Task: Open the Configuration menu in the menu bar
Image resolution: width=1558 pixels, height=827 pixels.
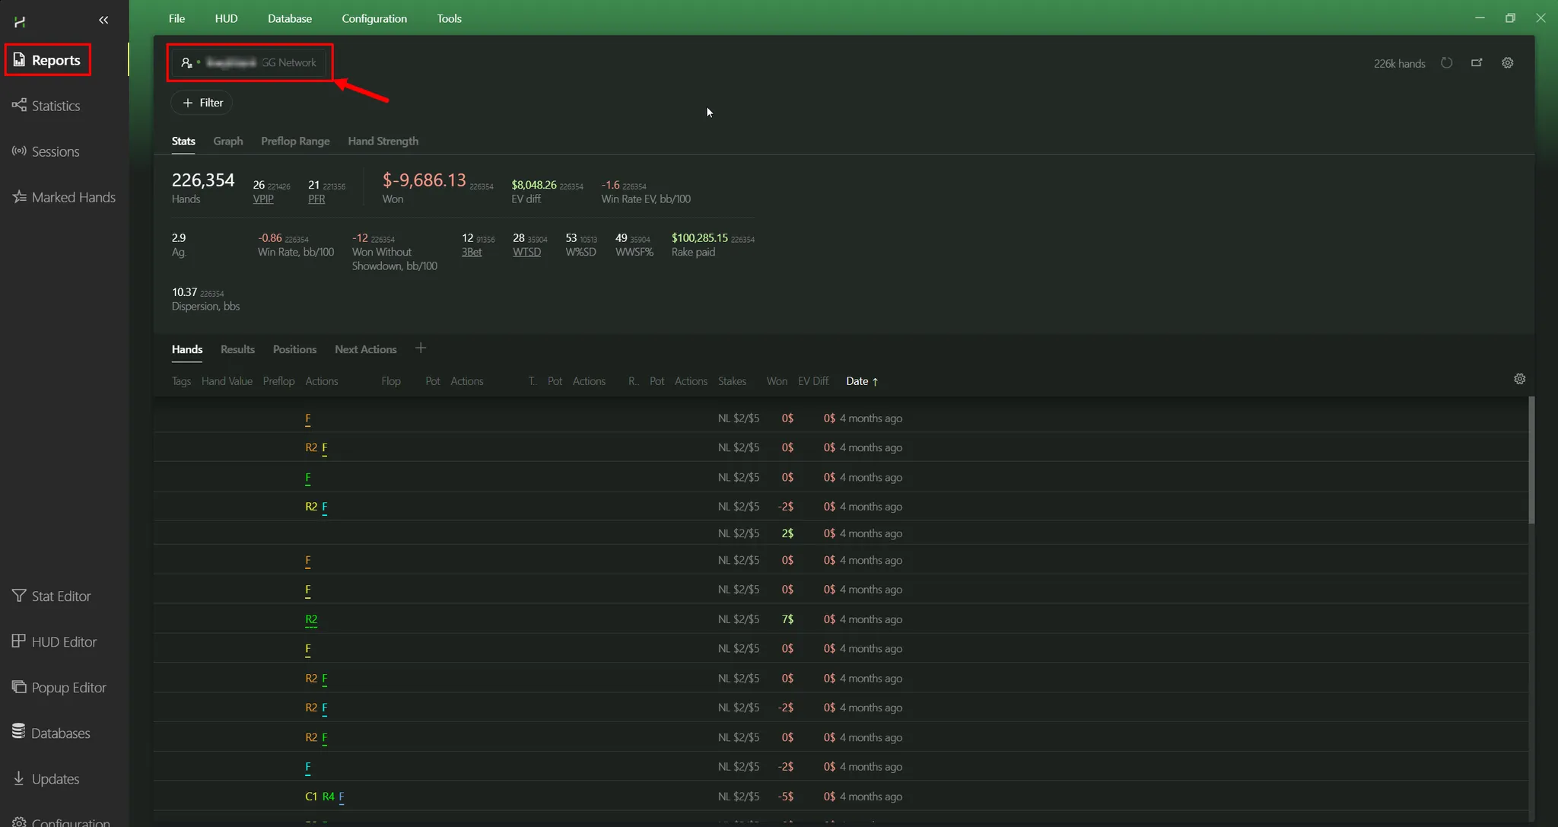Action: point(374,18)
